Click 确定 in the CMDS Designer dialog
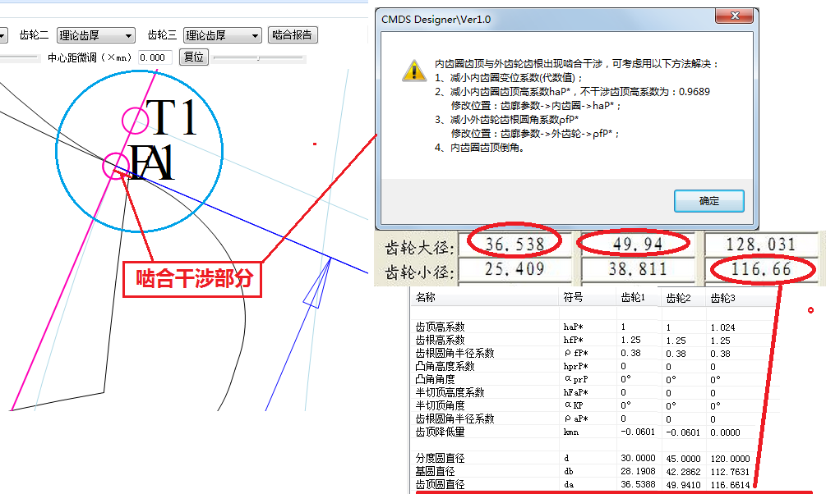 (x=709, y=201)
